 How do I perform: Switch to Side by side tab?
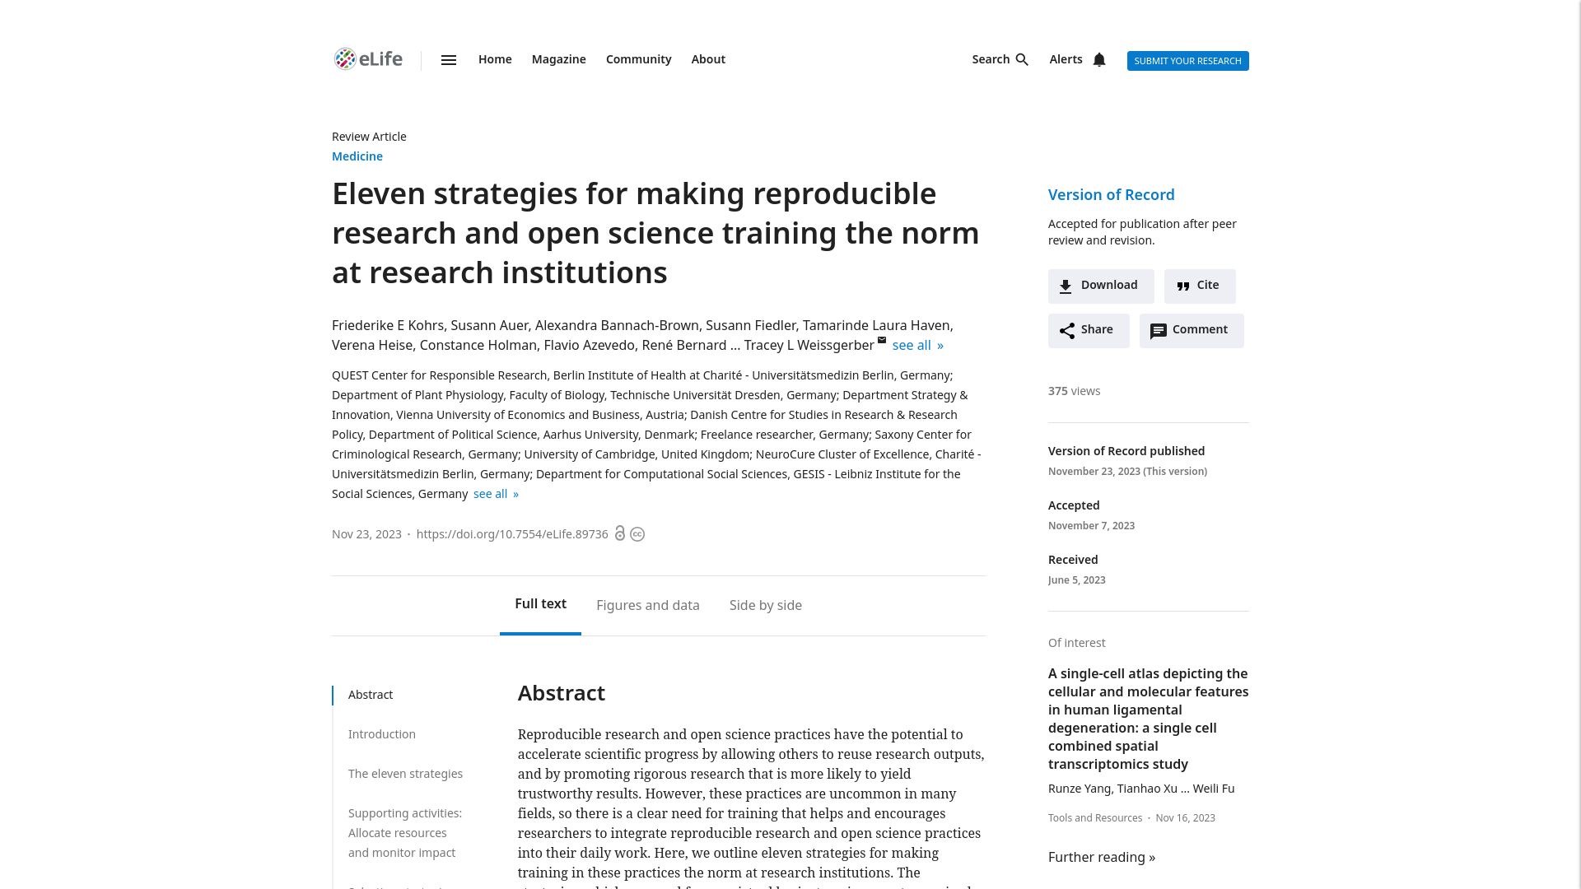(766, 605)
